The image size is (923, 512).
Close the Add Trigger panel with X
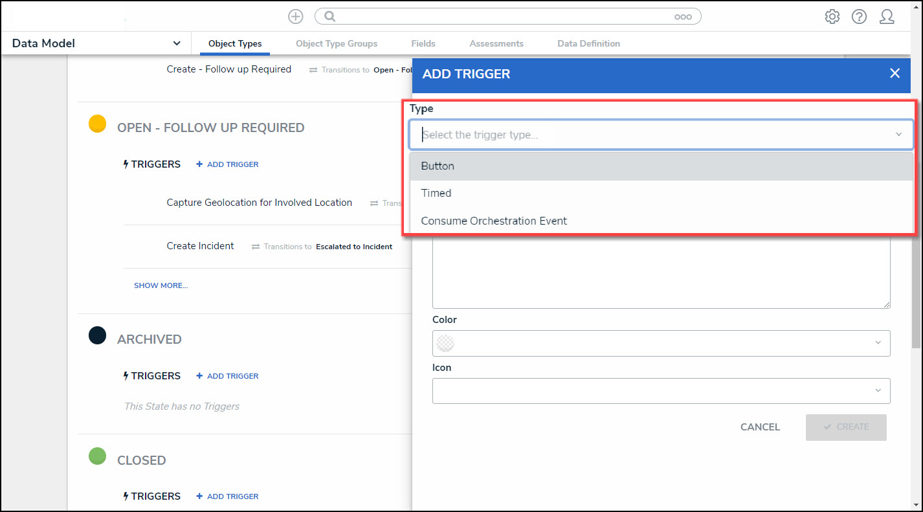click(895, 74)
